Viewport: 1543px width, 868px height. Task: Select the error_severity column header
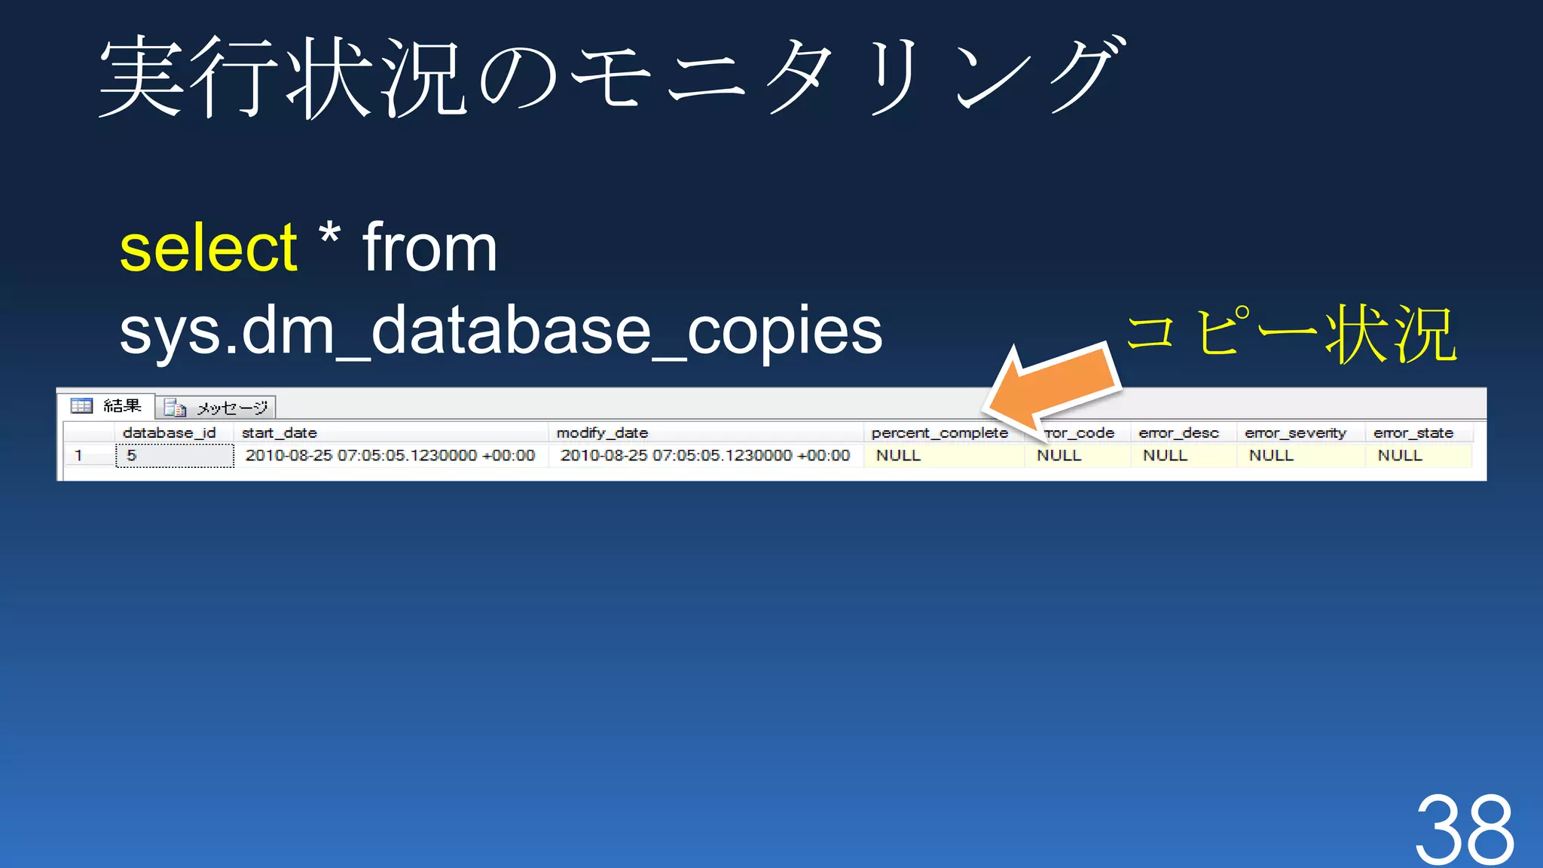pos(1301,432)
